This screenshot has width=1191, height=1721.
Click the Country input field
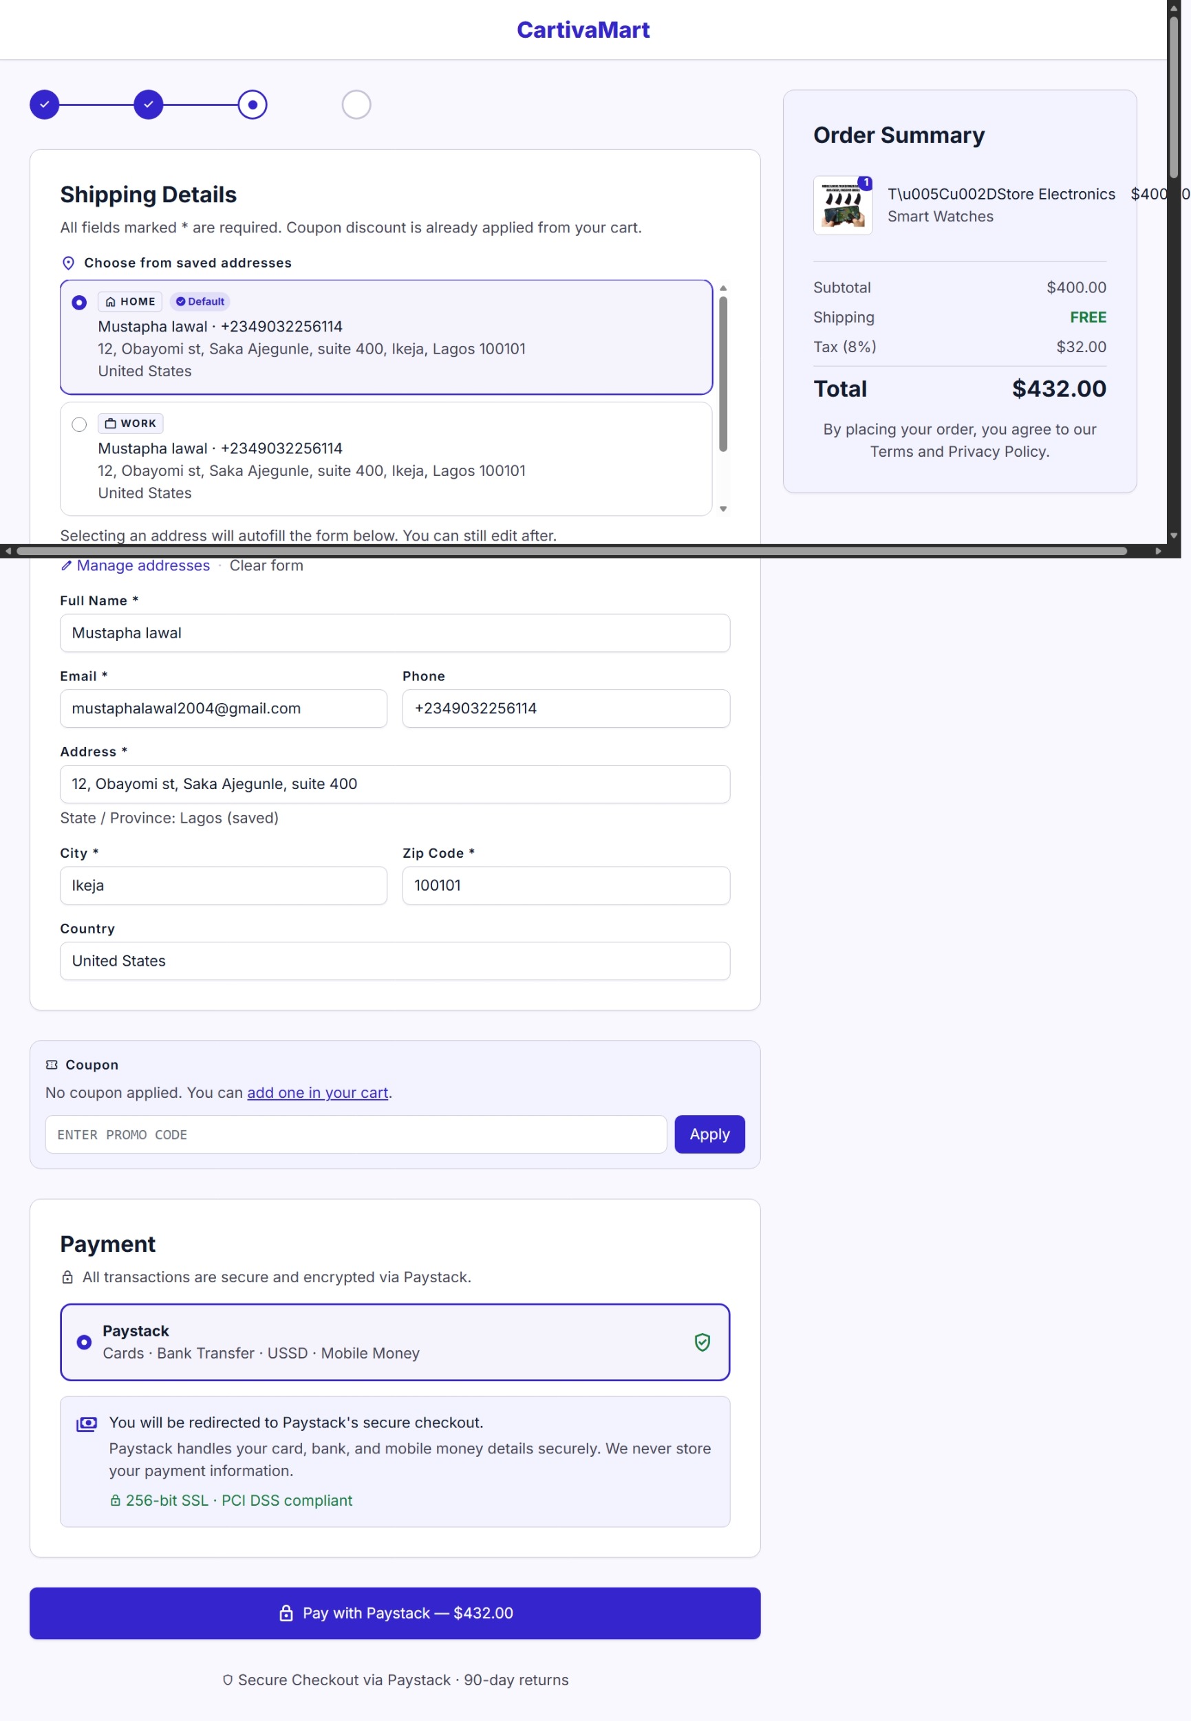[x=395, y=961]
